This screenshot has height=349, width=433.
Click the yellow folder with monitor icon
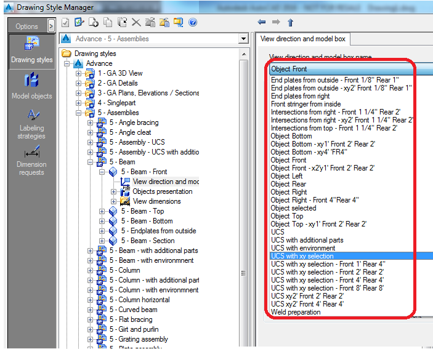tap(179, 22)
